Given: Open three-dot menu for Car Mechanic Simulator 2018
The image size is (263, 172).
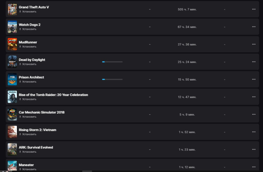Looking at the screenshot, I should pos(254,114).
